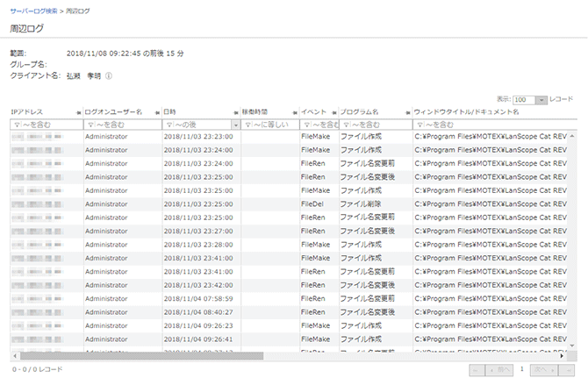
Task: Click the filter icon in the ウィンドウタイトル filter
Action: (x=419, y=125)
